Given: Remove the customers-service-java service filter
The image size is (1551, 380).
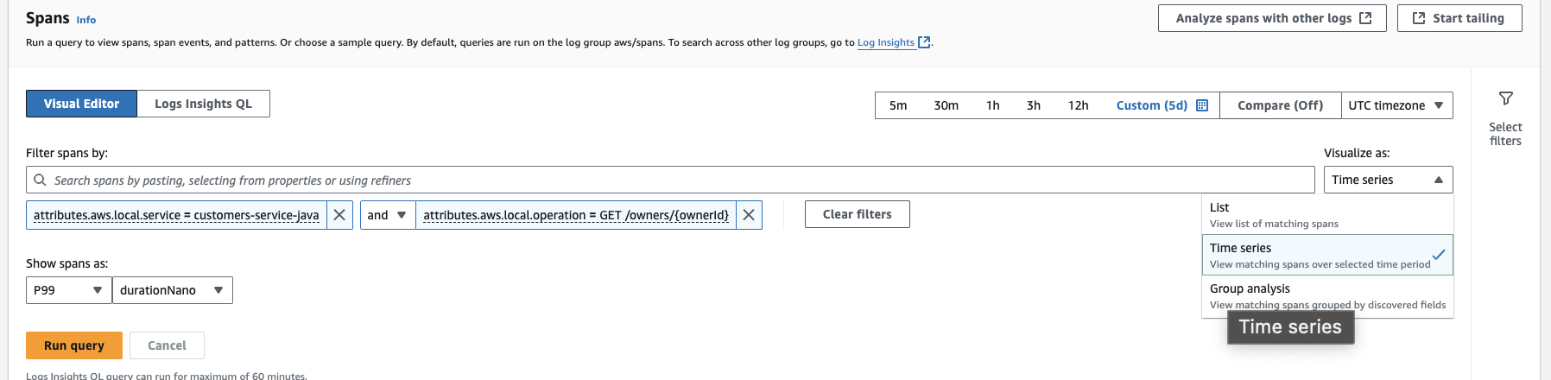Looking at the screenshot, I should [339, 215].
